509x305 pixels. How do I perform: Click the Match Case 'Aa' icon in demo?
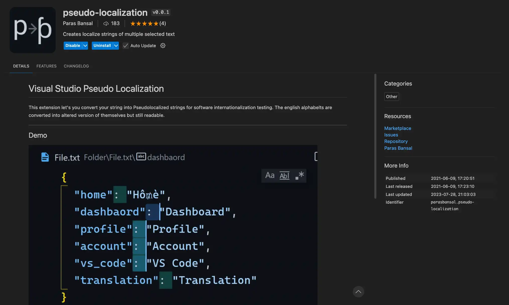(270, 175)
